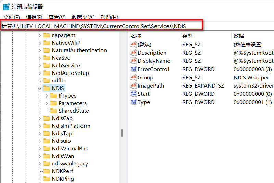The width and height of the screenshot is (274, 183).
Task: Select the Ndisuio tree label
Action: click(x=61, y=141)
